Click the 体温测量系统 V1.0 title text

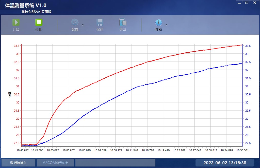[26, 6]
